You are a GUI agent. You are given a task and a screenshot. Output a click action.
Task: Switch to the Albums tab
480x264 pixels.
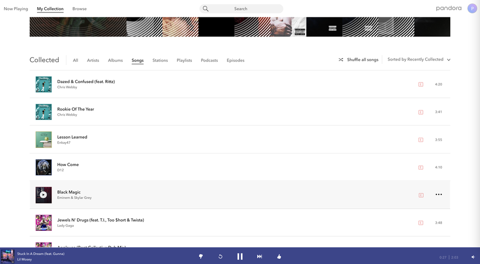115,60
